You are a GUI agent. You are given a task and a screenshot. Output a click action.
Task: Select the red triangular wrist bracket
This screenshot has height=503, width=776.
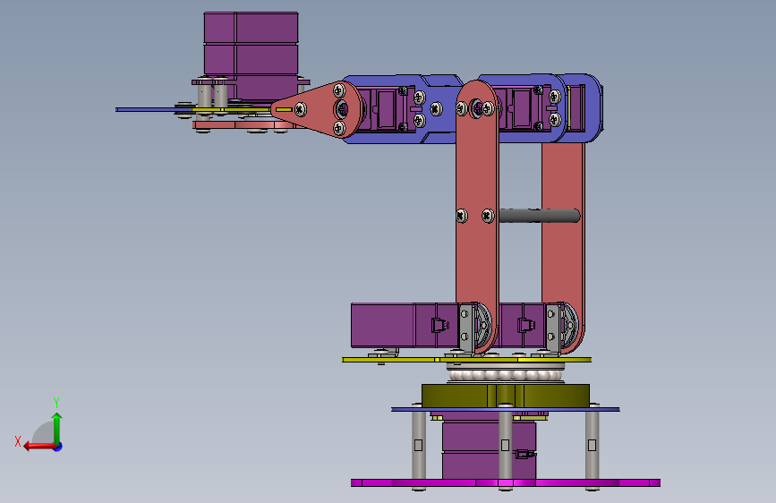[x=317, y=109]
